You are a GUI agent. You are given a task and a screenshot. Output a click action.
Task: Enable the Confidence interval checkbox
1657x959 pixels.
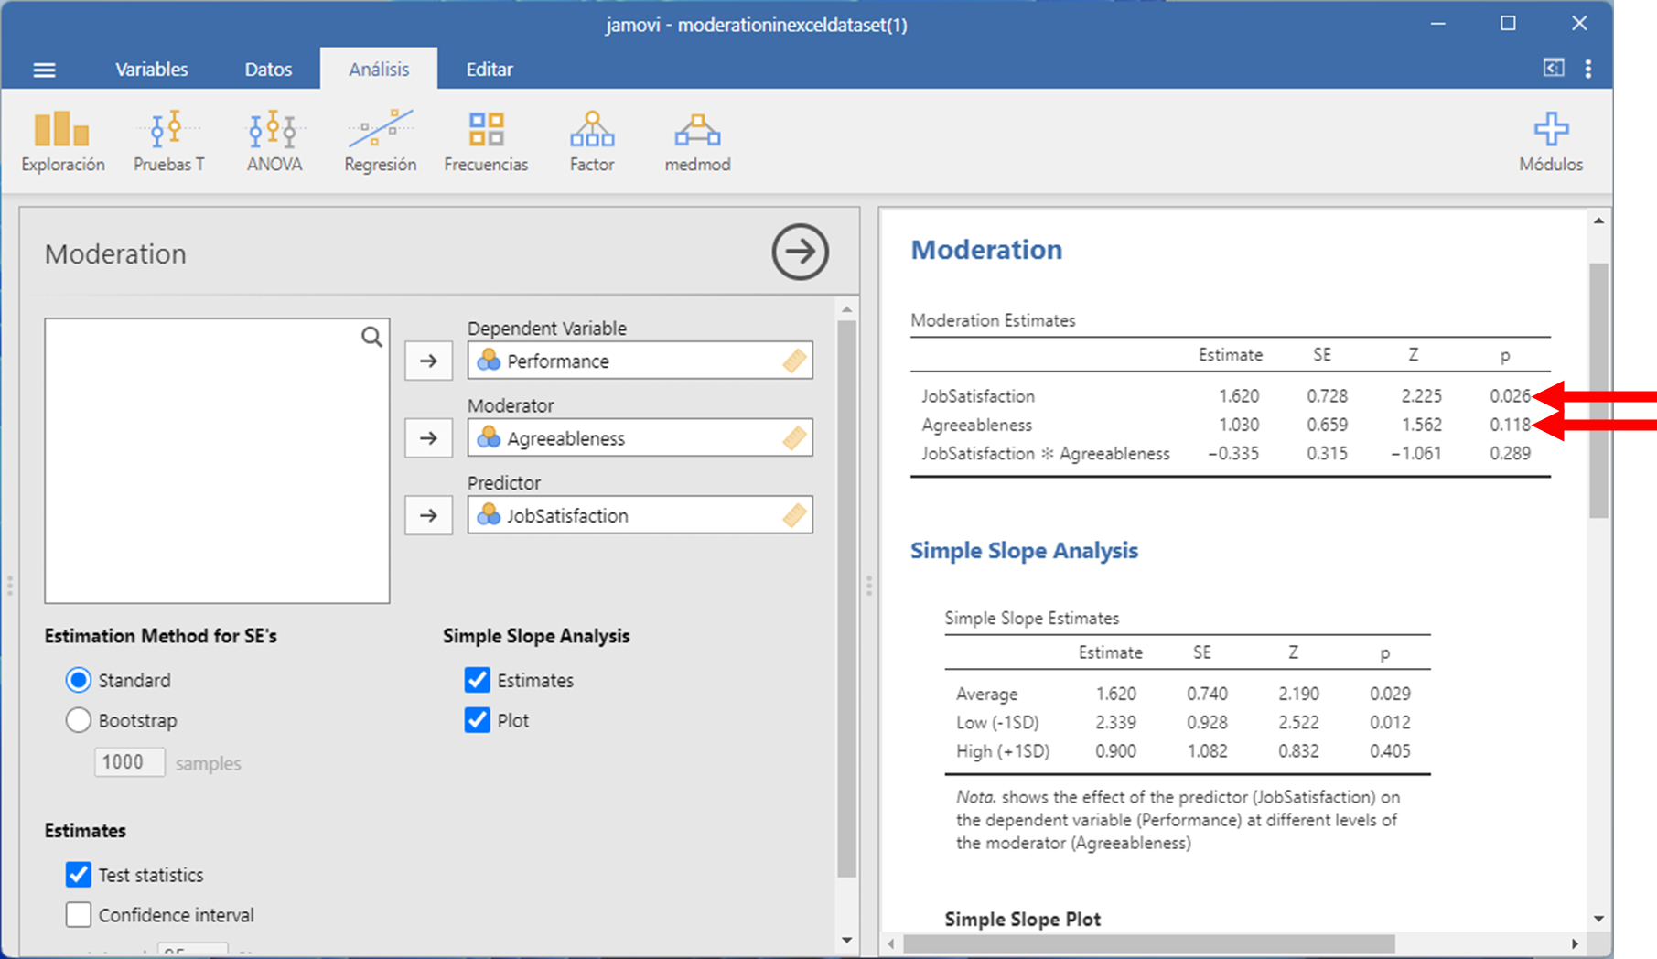click(79, 914)
